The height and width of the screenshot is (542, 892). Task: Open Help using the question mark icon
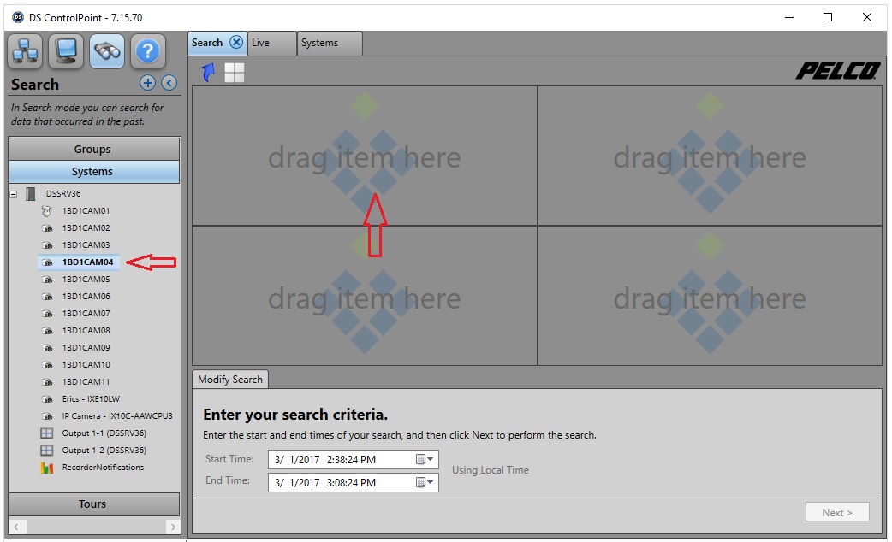click(x=146, y=51)
